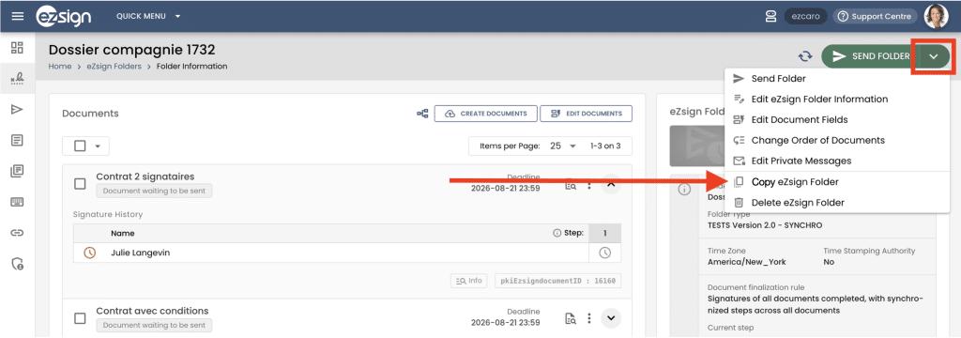Click the Folder Information breadcrumb text

click(191, 67)
